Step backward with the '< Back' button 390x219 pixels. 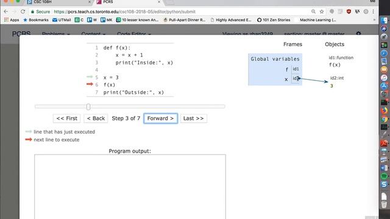click(x=96, y=119)
